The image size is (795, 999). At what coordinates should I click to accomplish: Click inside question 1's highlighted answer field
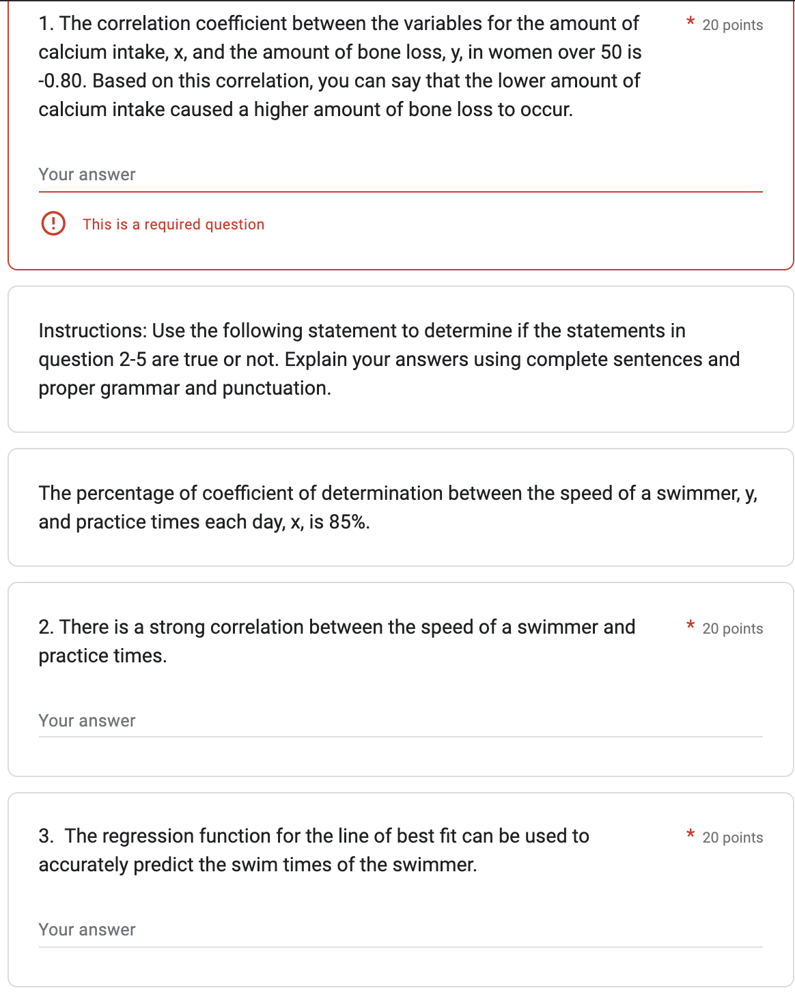click(x=341, y=176)
